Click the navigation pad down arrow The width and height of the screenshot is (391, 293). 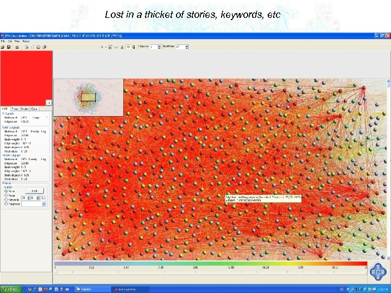(x=378, y=277)
